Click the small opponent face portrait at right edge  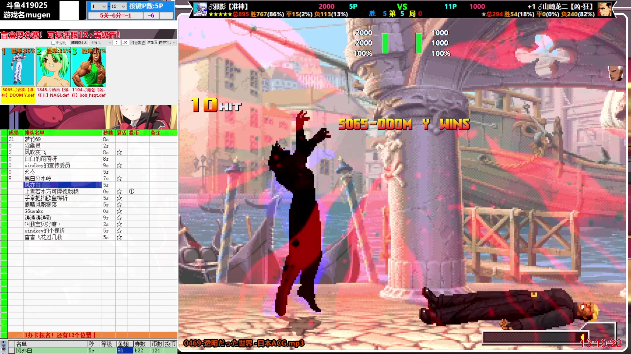[x=616, y=73]
